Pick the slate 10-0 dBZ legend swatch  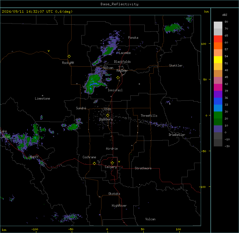(218, 129)
